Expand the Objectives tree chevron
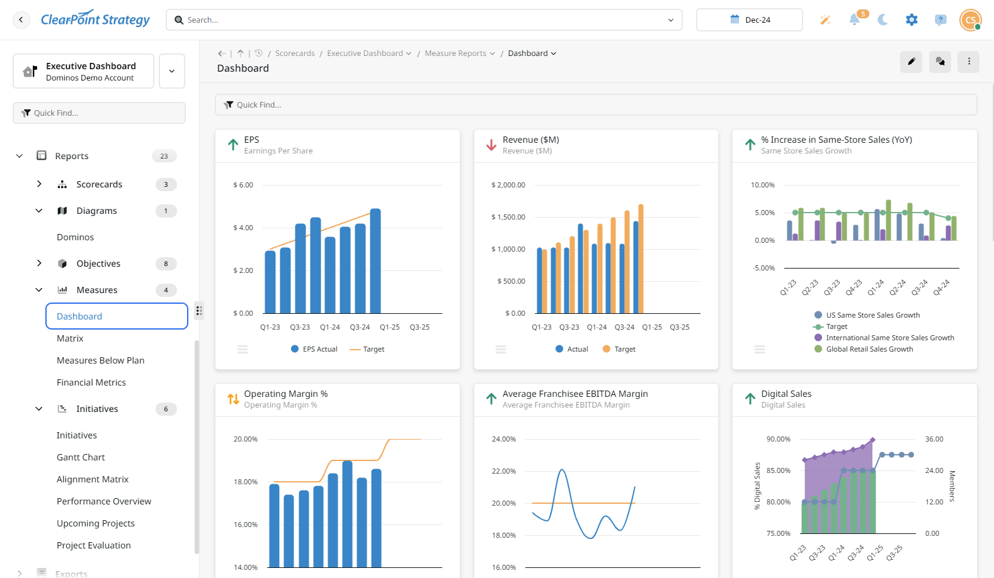The height and width of the screenshot is (578, 994). click(39, 264)
